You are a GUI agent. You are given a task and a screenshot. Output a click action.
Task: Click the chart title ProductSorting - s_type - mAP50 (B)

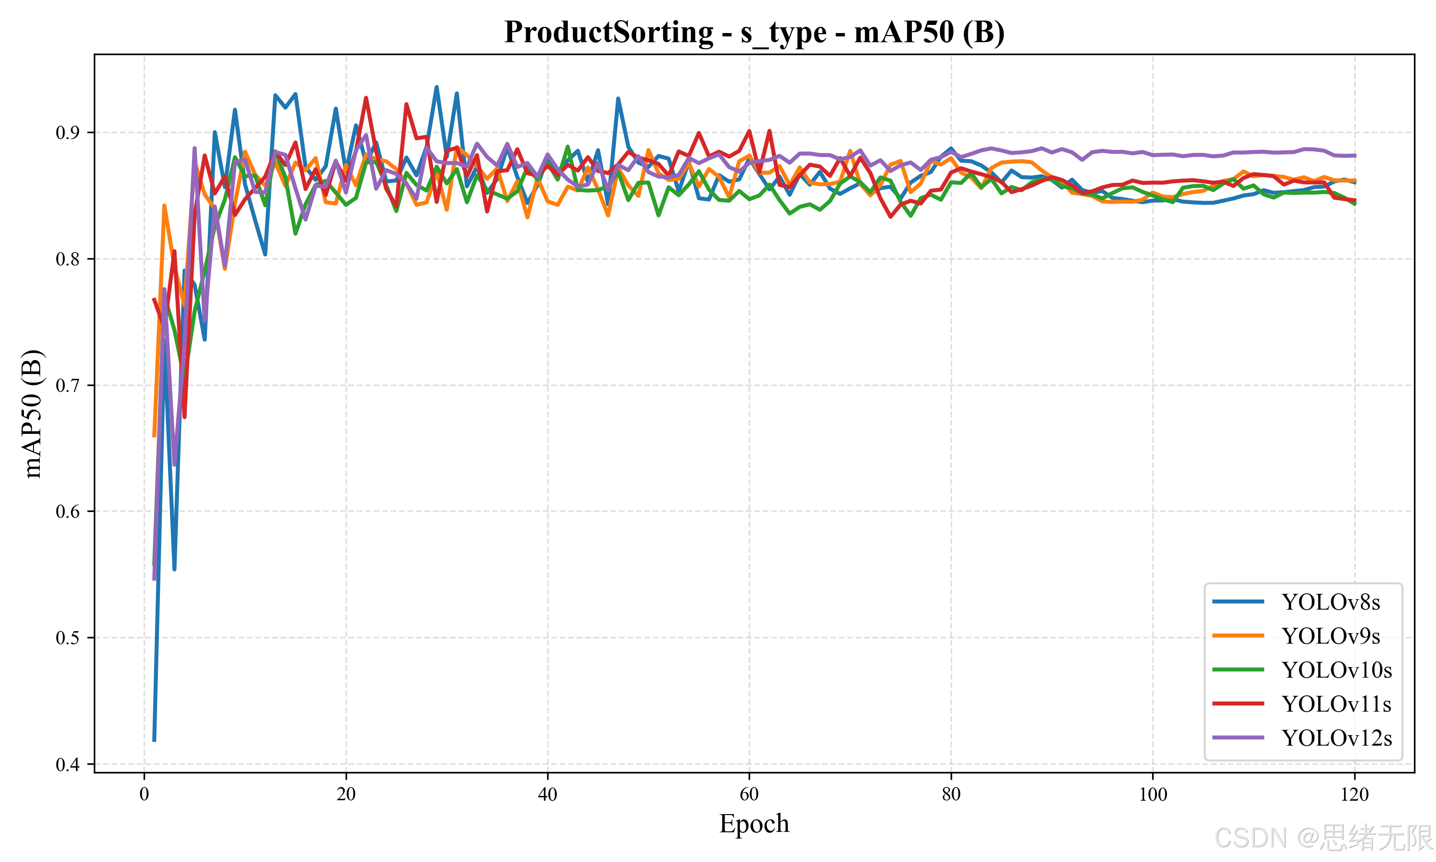(x=754, y=32)
